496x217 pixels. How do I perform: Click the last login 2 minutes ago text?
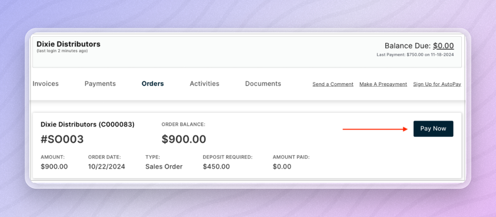(x=62, y=51)
